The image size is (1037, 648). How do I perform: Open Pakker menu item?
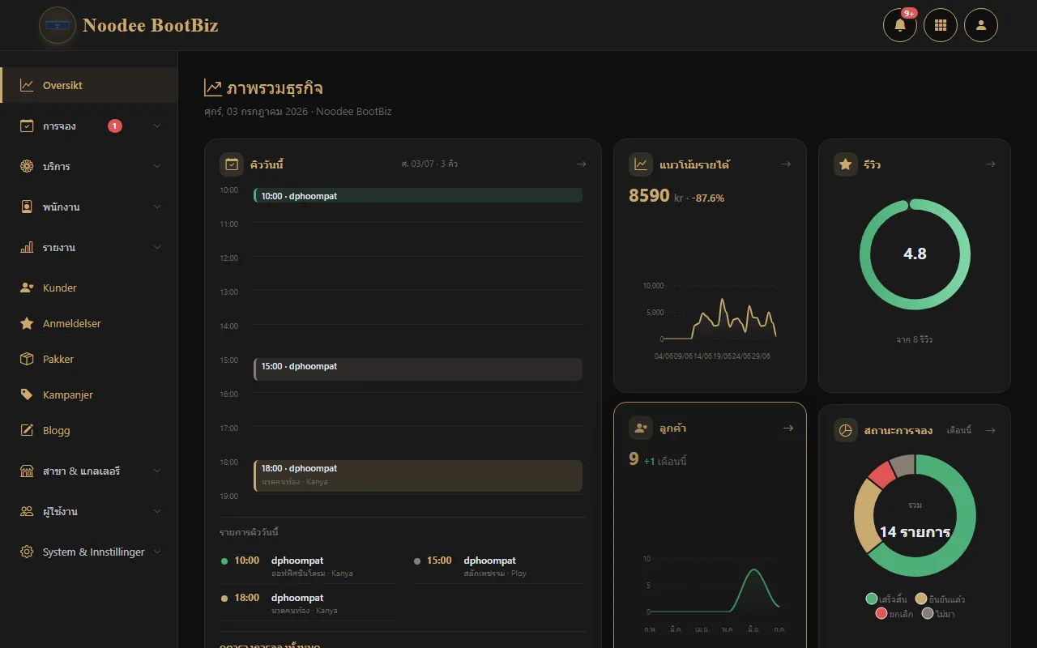coord(89,359)
